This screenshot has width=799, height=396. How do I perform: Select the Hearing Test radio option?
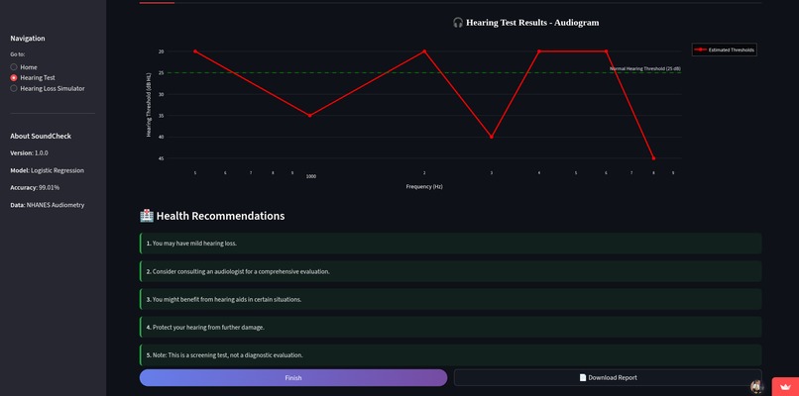pyautogui.click(x=14, y=78)
